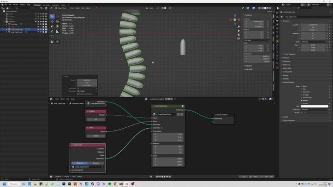Image resolution: width=333 pixels, height=187 pixels.
Task: Click the Value node's 0.000 value field
Action: tap(96, 136)
